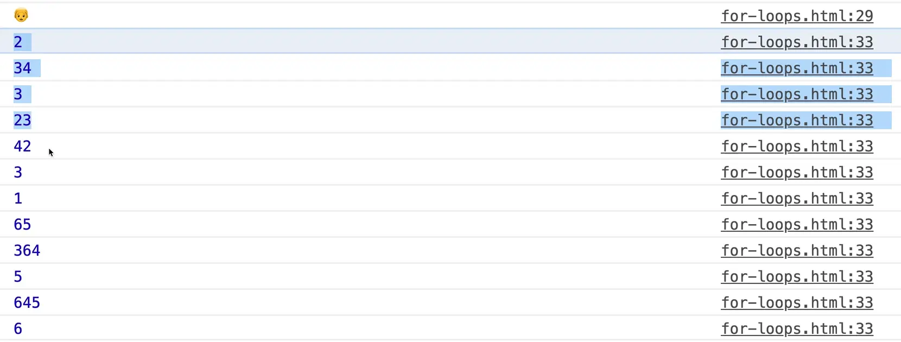
Task: Click source link next to value 5
Action: (797, 277)
